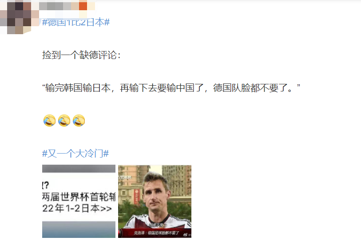Click the red banner on the building in the photo
Screen dimensions: 361x245
[x=137, y=196]
